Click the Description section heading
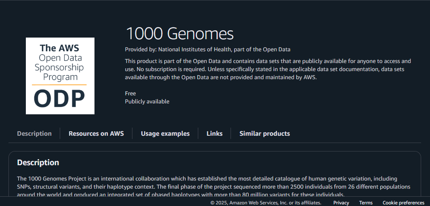The image size is (430, 206). 38,162
